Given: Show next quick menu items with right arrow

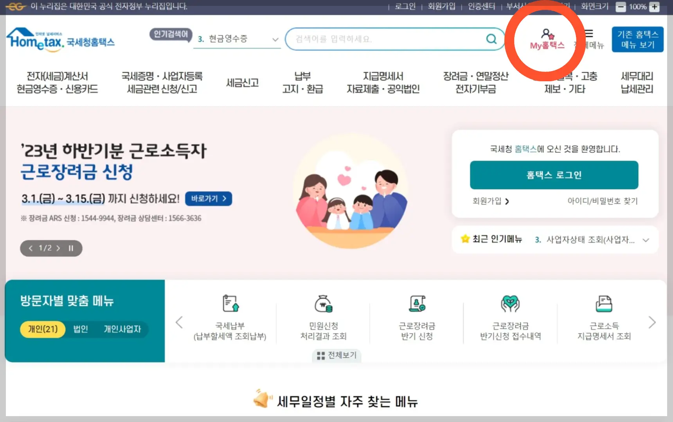Looking at the screenshot, I should (x=652, y=322).
